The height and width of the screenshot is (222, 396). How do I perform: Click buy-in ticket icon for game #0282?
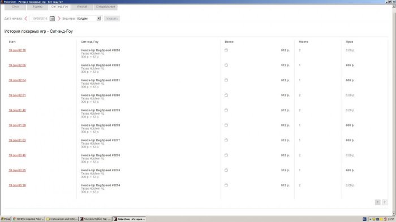[x=226, y=65]
